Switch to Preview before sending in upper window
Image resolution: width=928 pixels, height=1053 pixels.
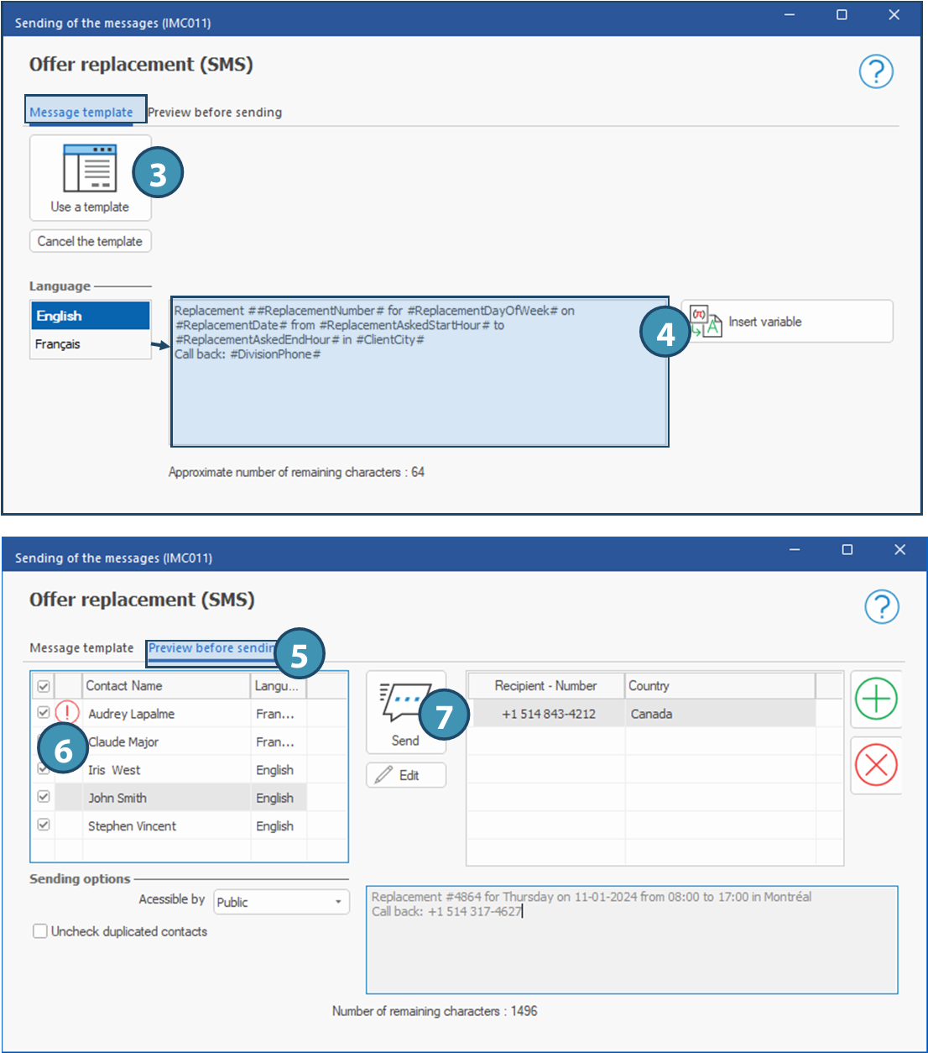[215, 113]
